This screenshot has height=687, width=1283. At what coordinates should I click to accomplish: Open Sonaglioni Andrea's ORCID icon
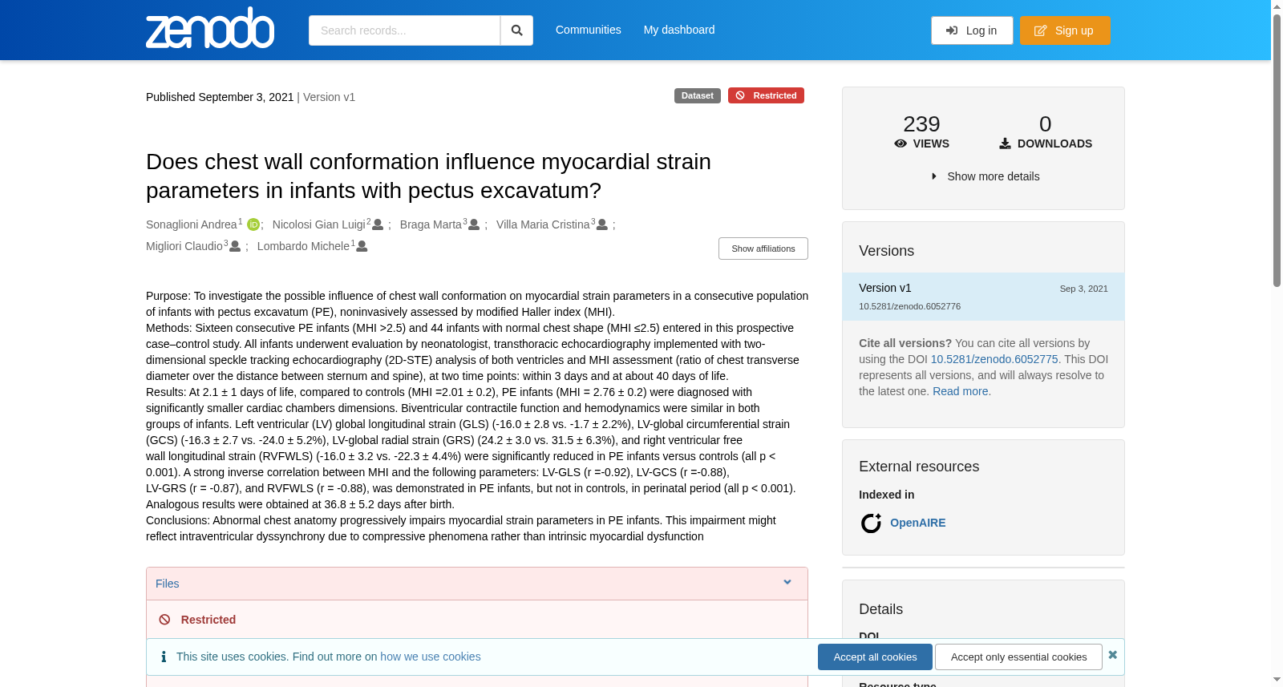pos(253,225)
